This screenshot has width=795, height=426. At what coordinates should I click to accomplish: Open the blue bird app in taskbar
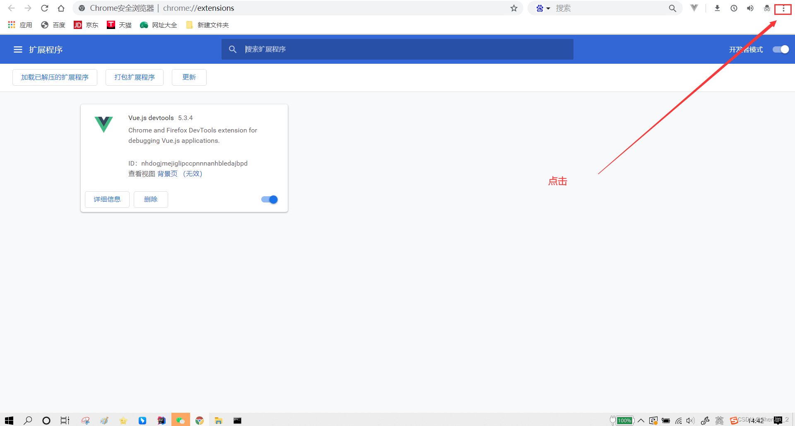(142, 420)
